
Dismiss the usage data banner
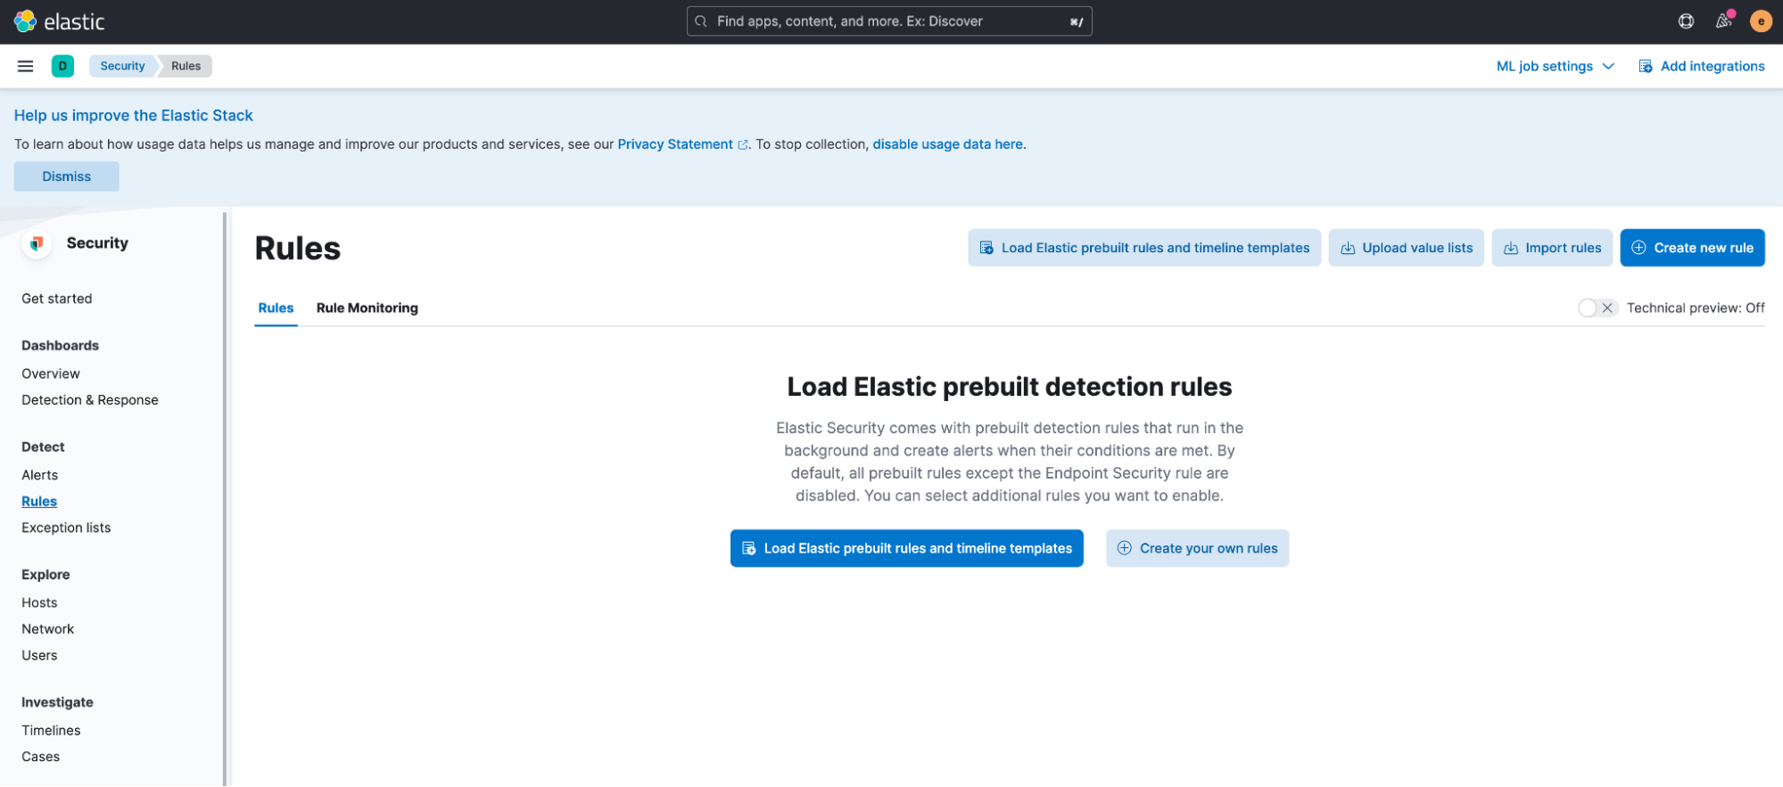click(66, 176)
